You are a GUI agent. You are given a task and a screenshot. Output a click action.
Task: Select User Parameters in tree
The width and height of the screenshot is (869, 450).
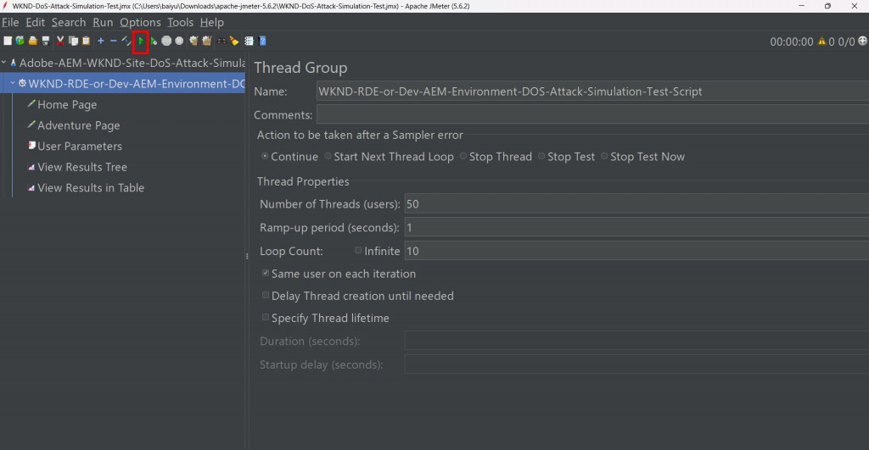80,146
